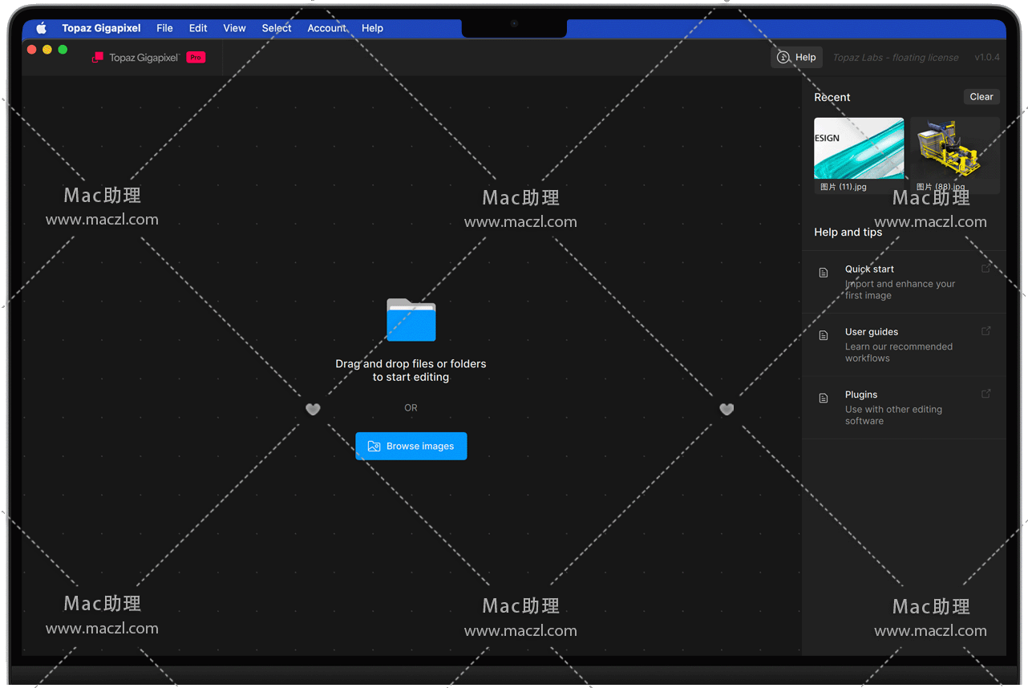This screenshot has height=688, width=1028.
Task: Click the document icon beside User guides
Action: [x=824, y=335]
